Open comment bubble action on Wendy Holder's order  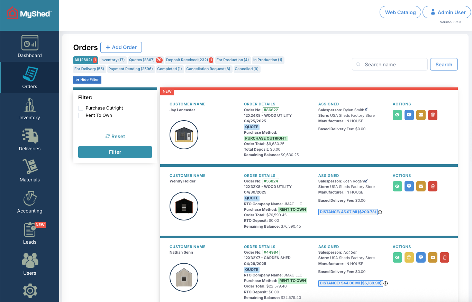pyautogui.click(x=409, y=186)
